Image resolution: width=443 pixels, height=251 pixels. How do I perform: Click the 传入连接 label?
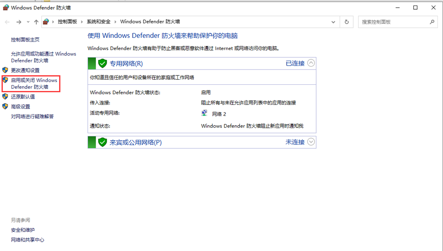(x=100, y=103)
